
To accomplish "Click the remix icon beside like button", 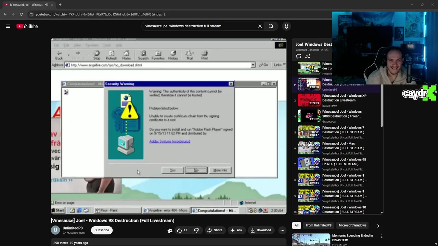I will tap(170, 231).
